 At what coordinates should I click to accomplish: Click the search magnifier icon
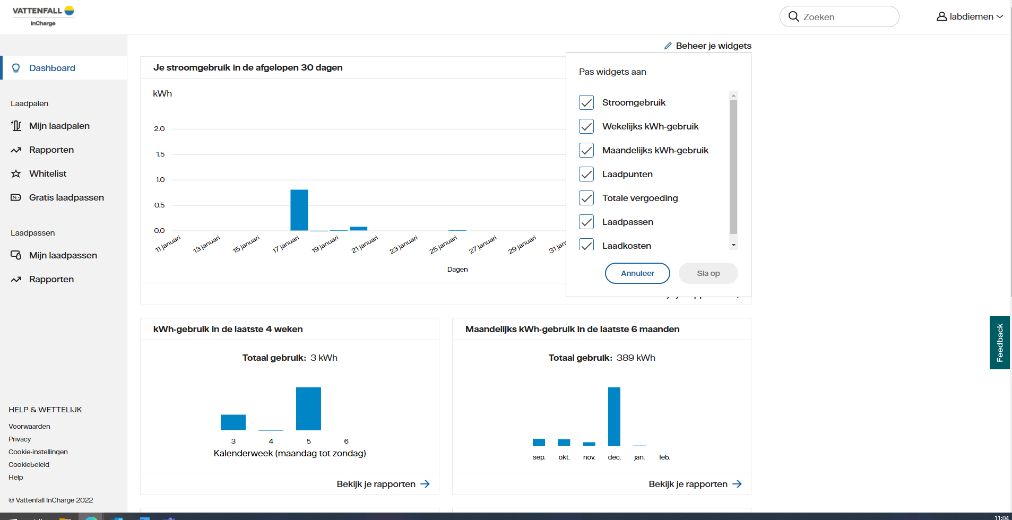[793, 16]
